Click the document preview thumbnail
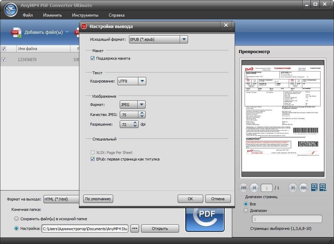Image resolution: width=334 pixels, height=244 pixels. 283,118
